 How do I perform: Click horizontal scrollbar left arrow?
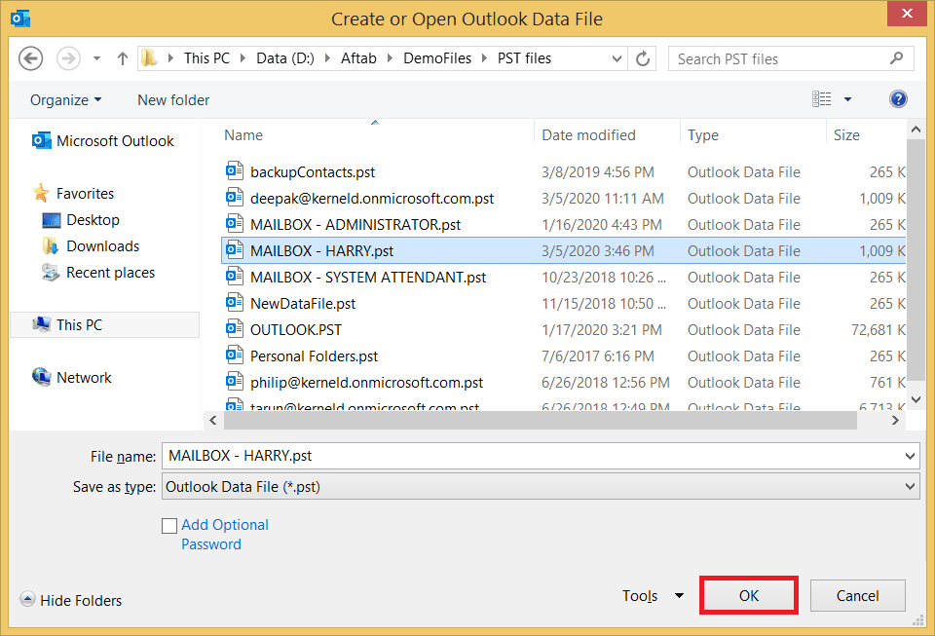(213, 420)
